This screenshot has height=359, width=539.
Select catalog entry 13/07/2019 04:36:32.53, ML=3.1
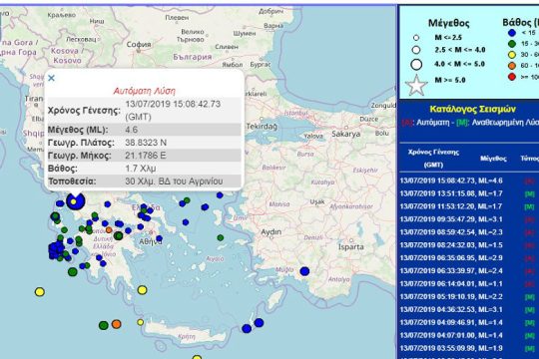[x=451, y=309]
